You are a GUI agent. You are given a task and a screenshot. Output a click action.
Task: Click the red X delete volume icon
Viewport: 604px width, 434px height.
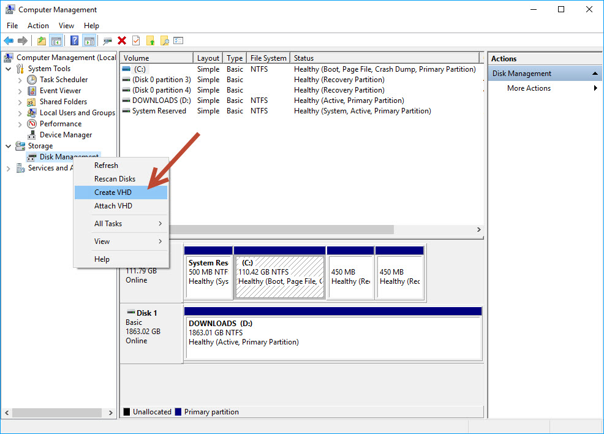pos(121,40)
